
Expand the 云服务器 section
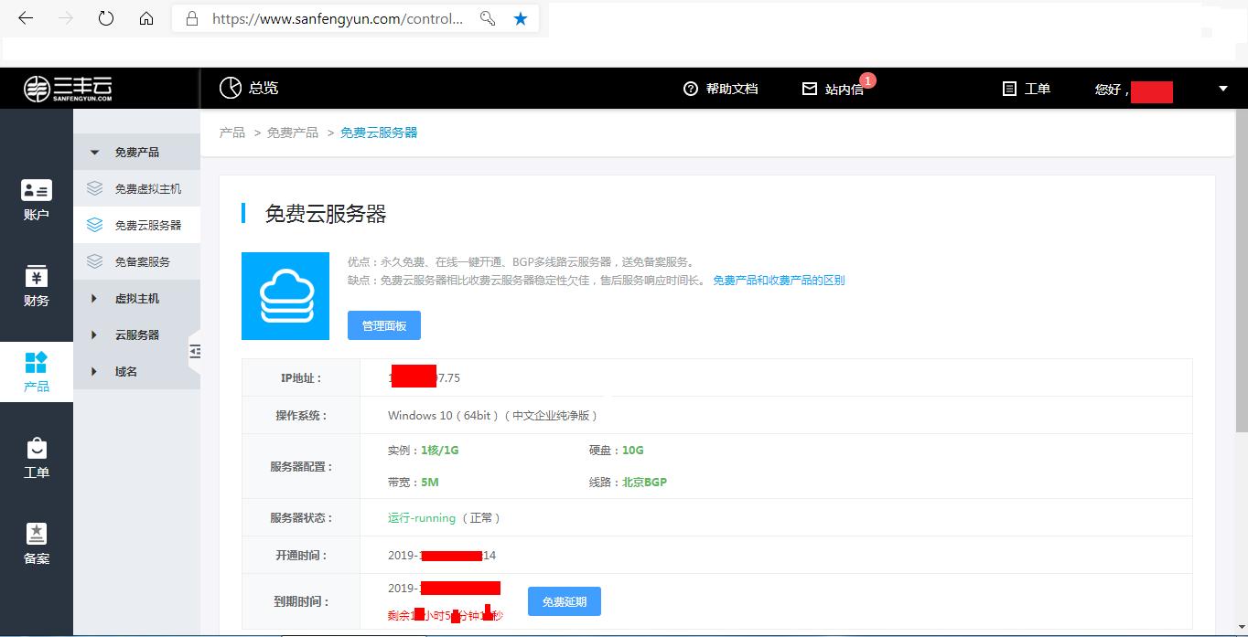[x=137, y=334]
